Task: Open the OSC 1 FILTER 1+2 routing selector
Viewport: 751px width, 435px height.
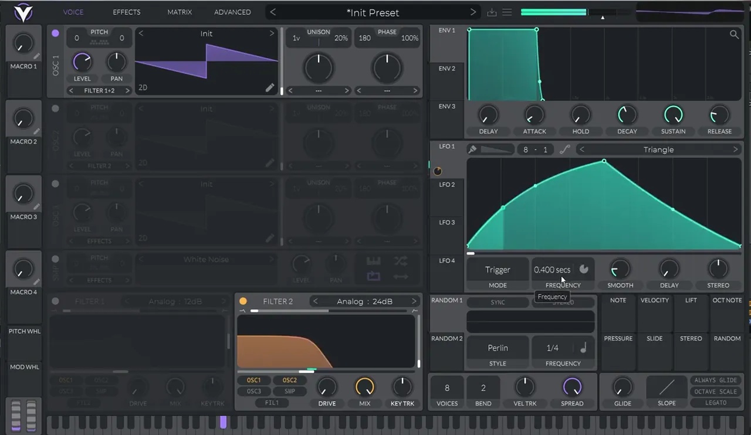Action: [99, 90]
